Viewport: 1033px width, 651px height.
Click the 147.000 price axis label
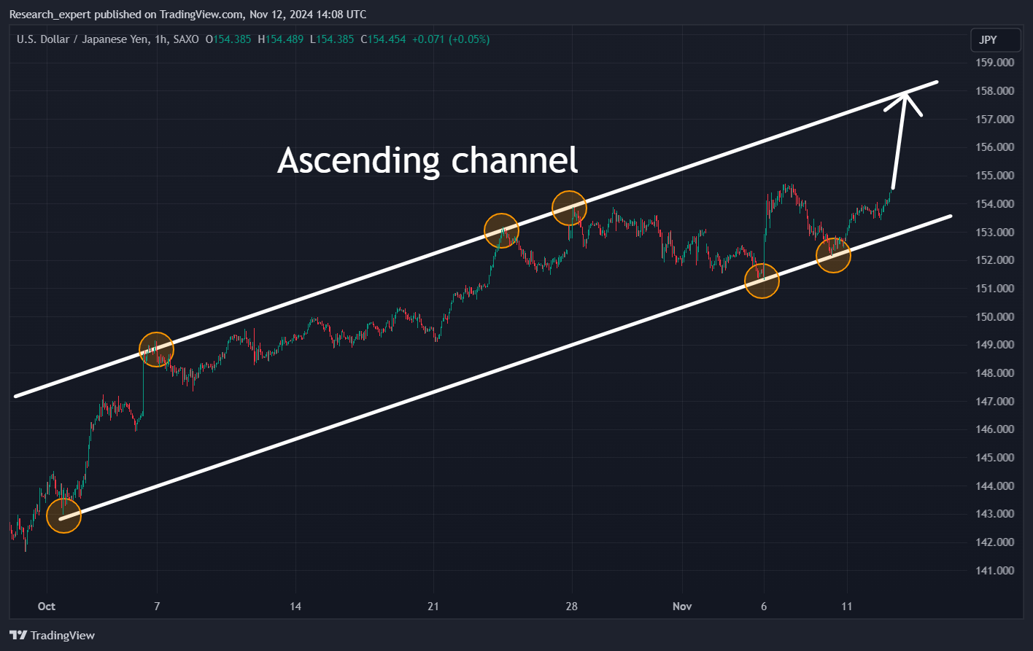tap(995, 402)
